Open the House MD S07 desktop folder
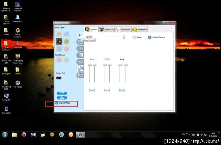The height and width of the screenshot is (145, 221). (x=6, y=59)
